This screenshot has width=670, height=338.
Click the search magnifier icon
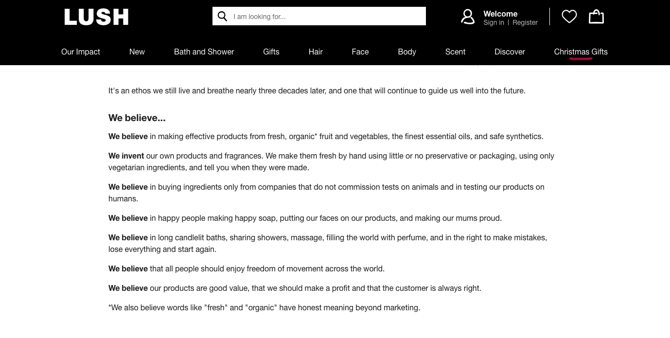click(223, 17)
